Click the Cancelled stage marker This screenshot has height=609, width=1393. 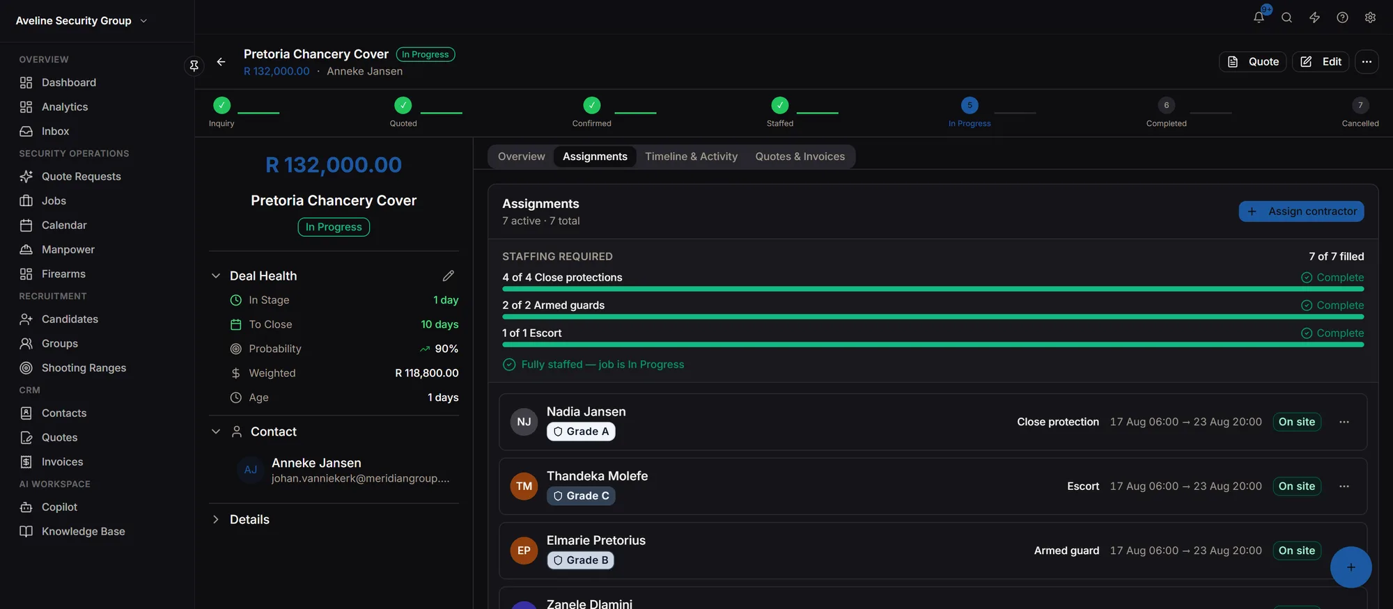pos(1360,105)
